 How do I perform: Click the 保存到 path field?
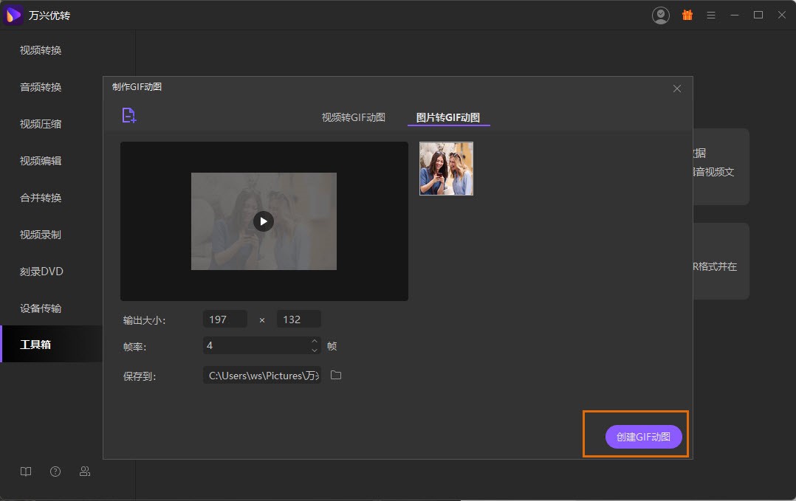[261, 376]
